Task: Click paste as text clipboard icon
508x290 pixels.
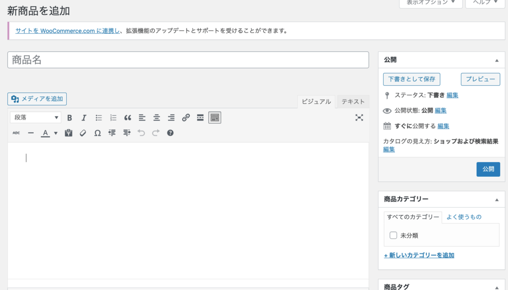Action: pyautogui.click(x=69, y=133)
